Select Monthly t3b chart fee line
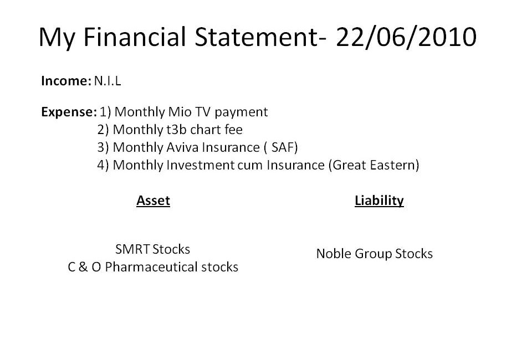 [x=170, y=130]
